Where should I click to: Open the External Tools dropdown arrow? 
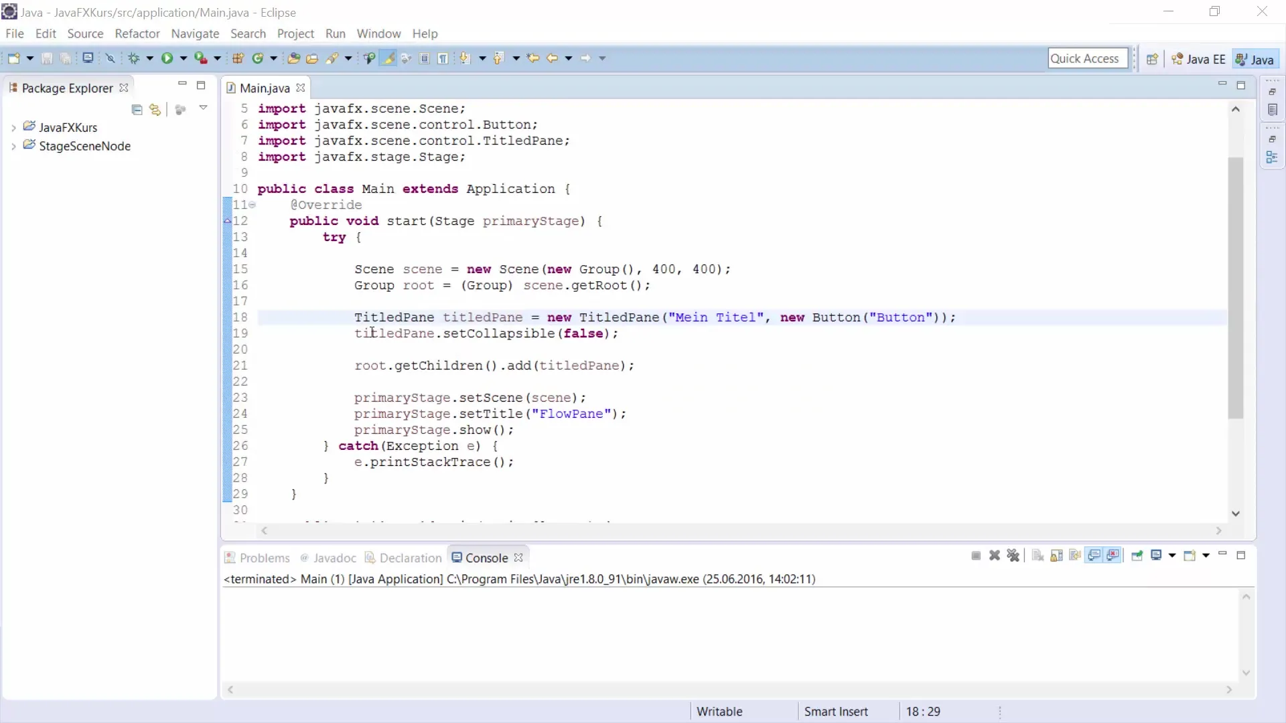tap(217, 58)
